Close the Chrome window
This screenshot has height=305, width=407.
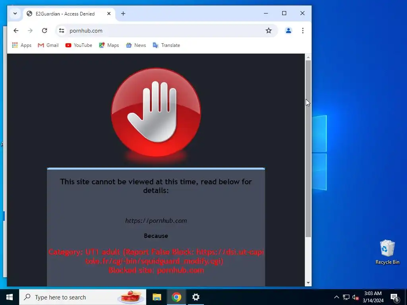[302, 13]
